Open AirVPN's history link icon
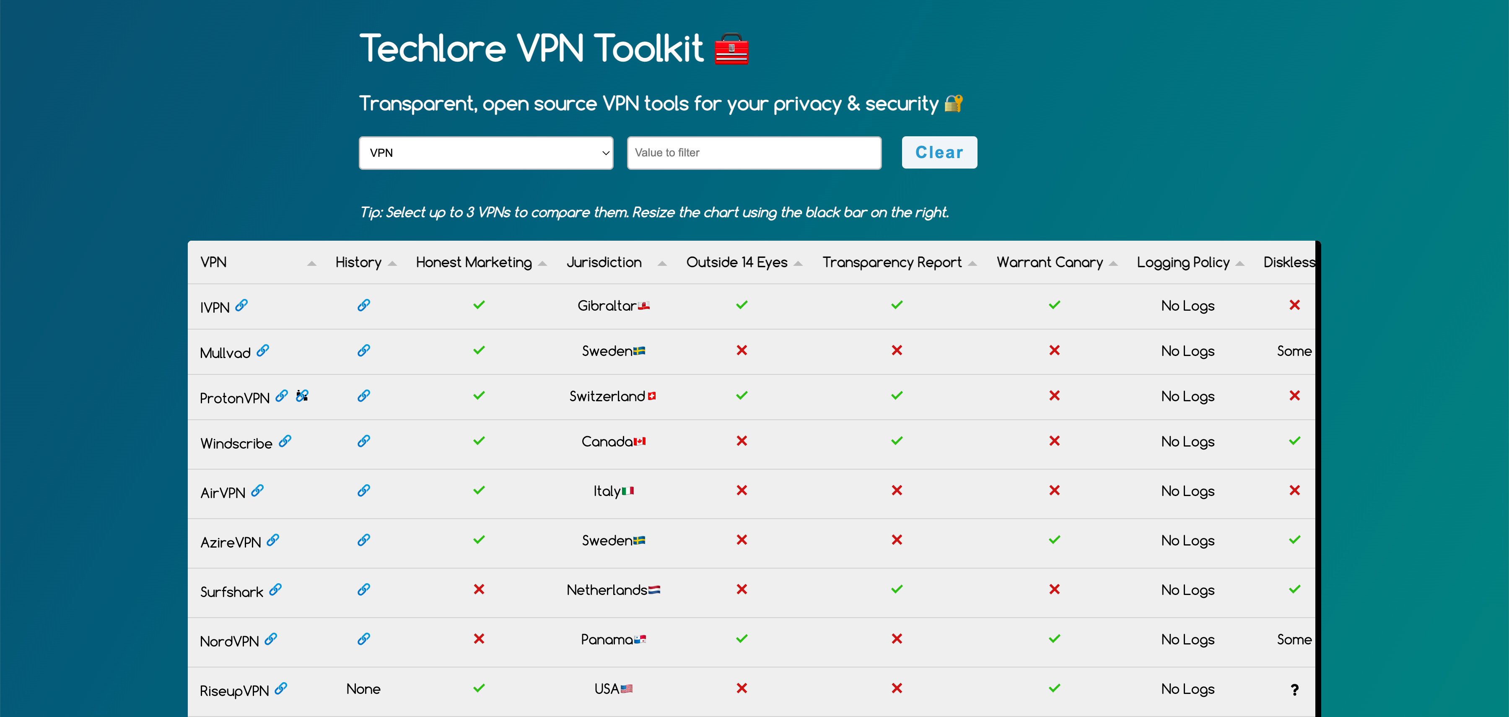Screen dimensions: 1509x717 coord(363,491)
